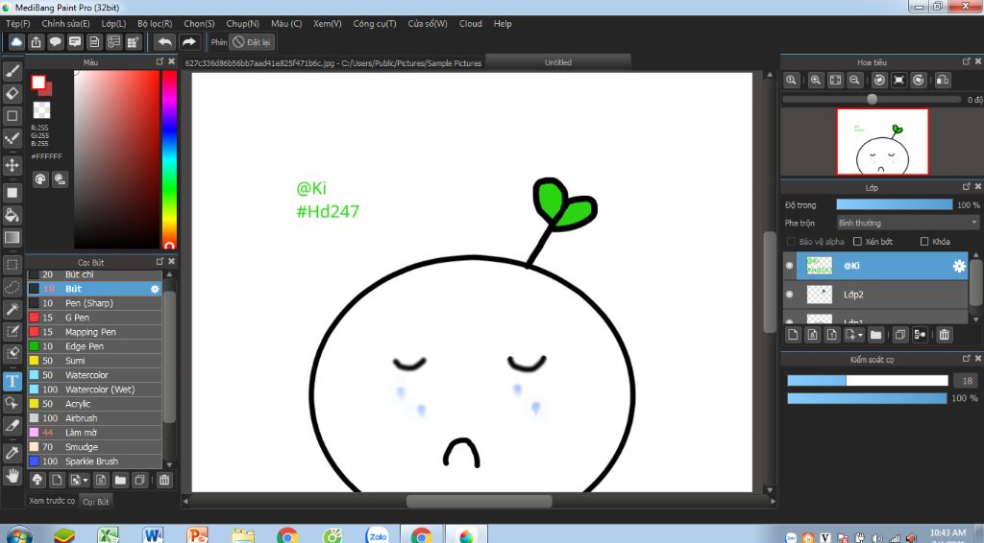Switch to Xem trước cọ tab
Screen dimensions: 984x543
52,501
